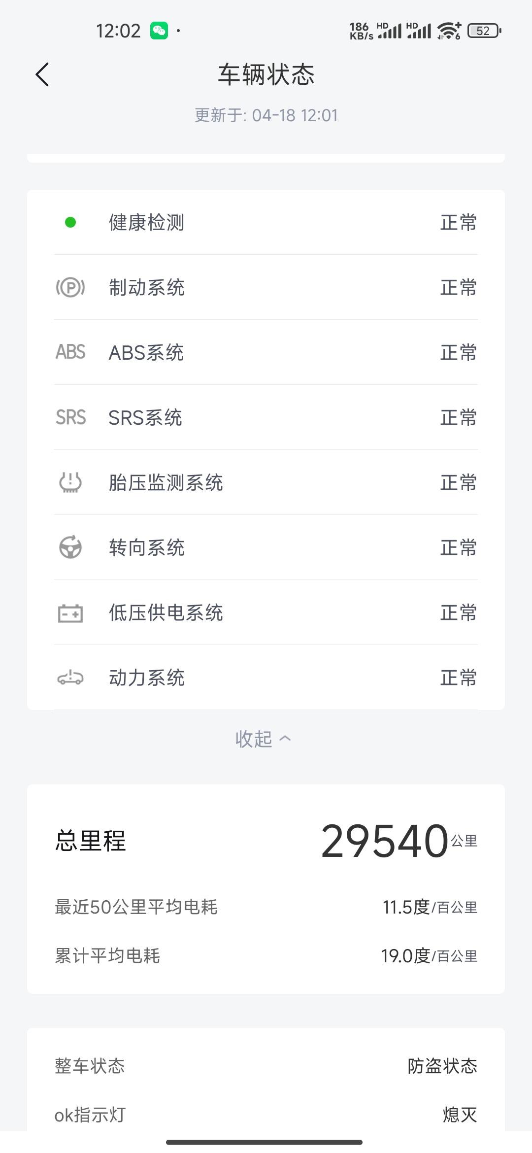Tap the low-voltage battery icon
This screenshot has height=1153, width=532.
click(x=70, y=613)
